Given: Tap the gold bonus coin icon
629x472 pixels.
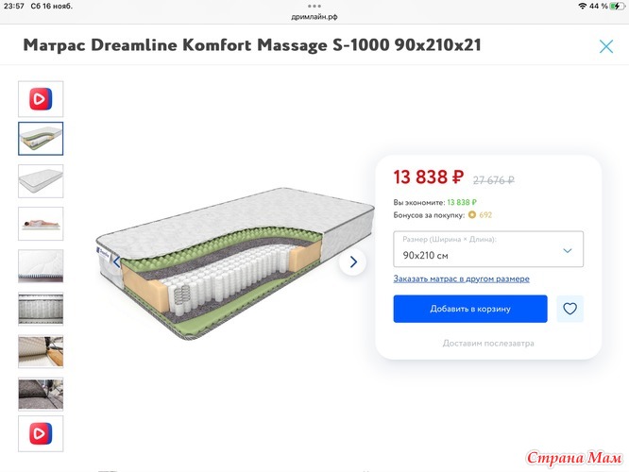Looking at the screenshot, I should [x=472, y=215].
